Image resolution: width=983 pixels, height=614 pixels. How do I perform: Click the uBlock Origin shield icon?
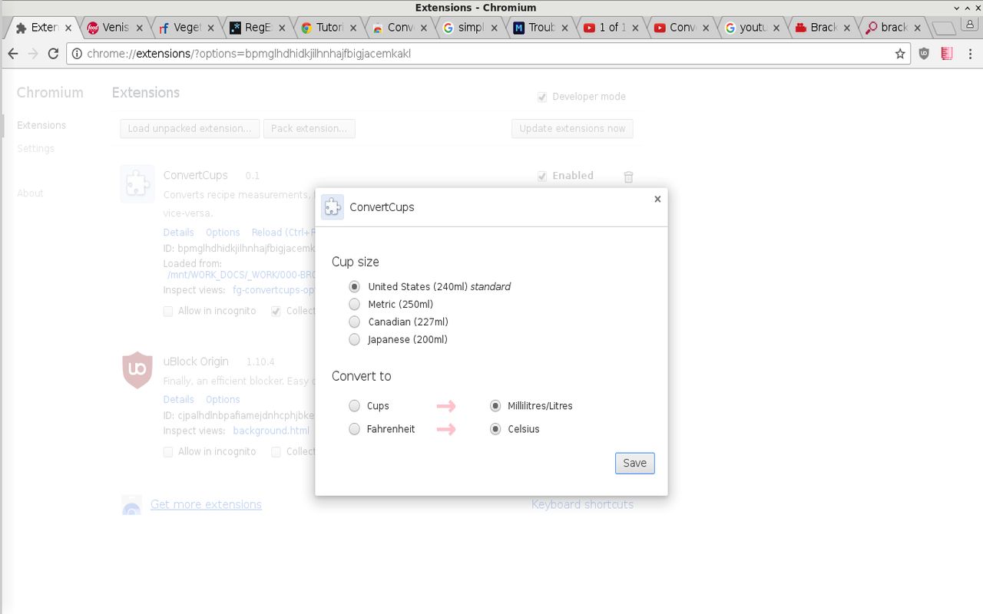(137, 370)
